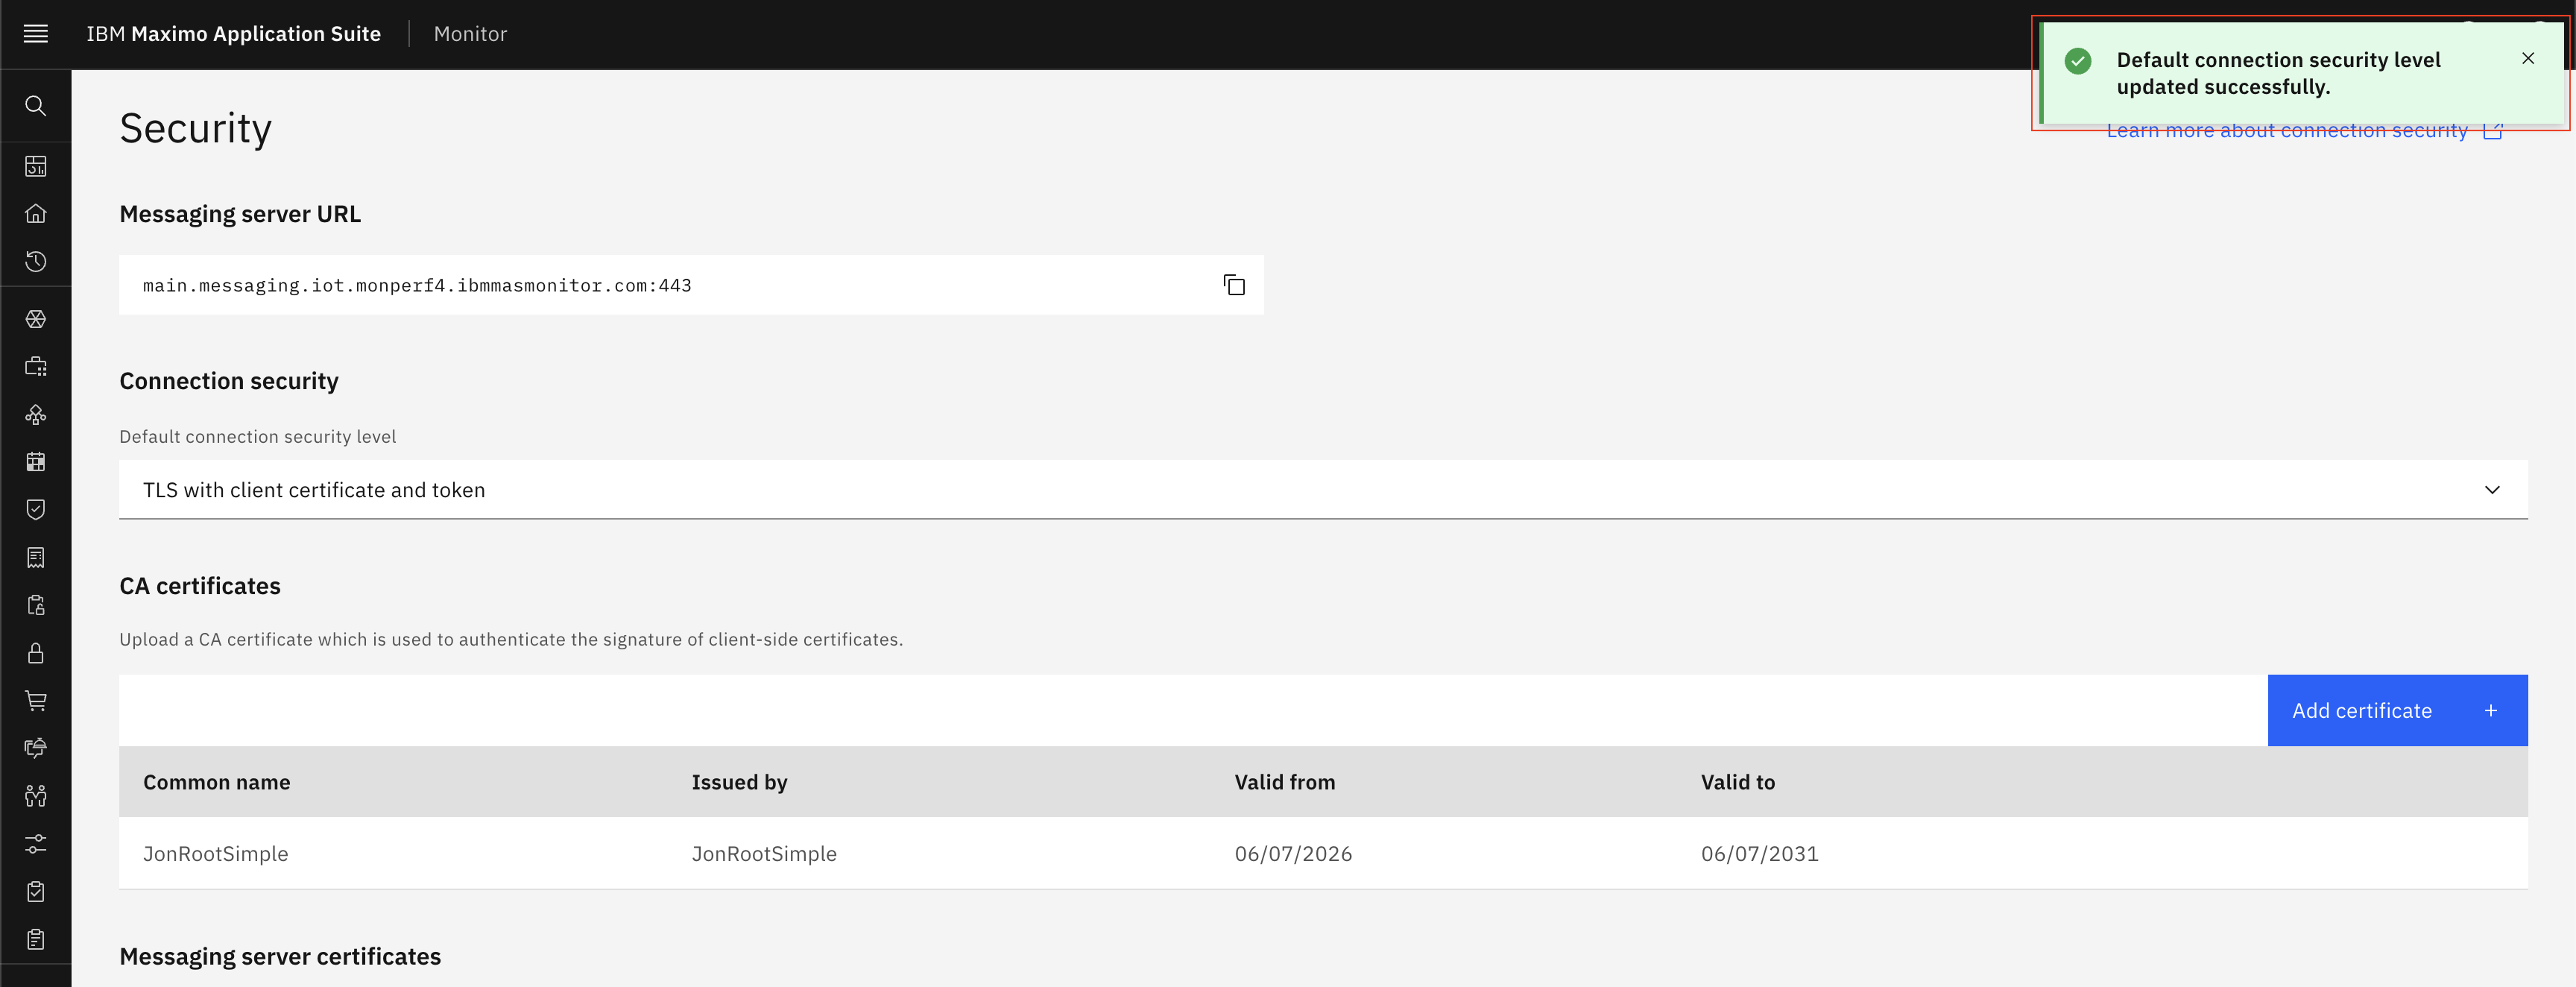Click the search magnifier icon in sidebar
This screenshot has height=987, width=2576.
coord(36,106)
